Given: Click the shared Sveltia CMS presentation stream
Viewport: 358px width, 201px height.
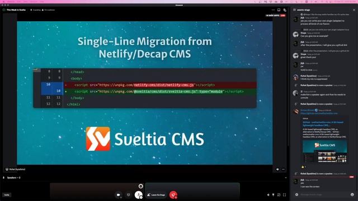Looking at the screenshot, I should 145,93.
